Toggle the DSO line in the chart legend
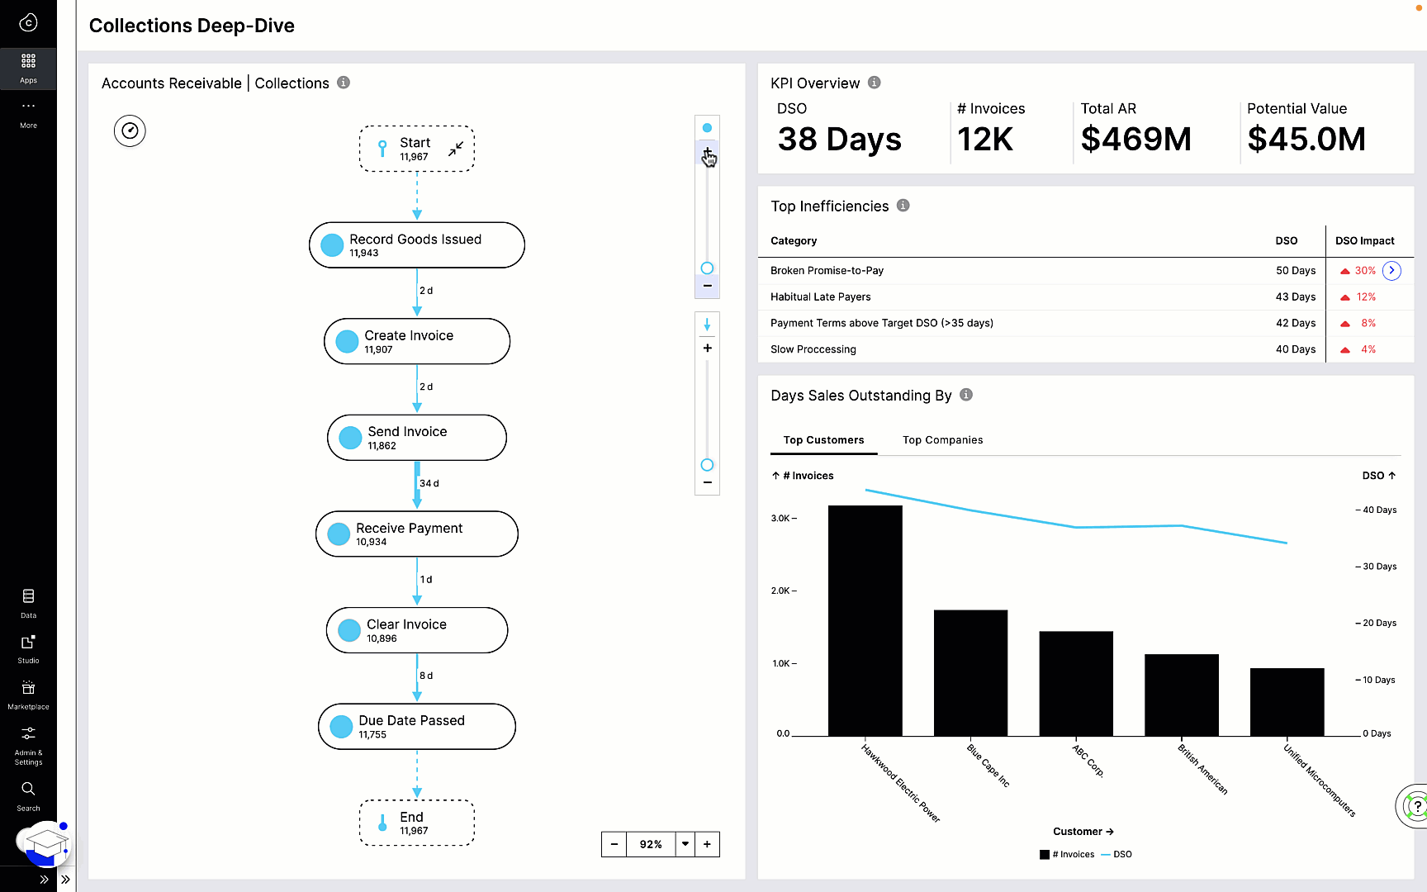The width and height of the screenshot is (1427, 892). point(1116,854)
